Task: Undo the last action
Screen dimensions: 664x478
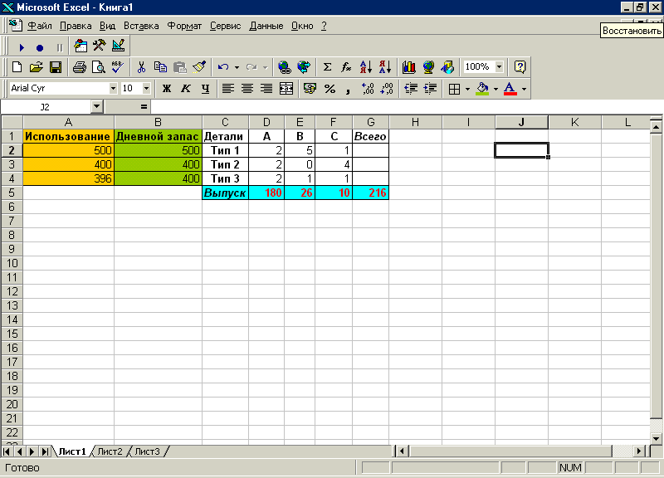Action: coord(223,67)
